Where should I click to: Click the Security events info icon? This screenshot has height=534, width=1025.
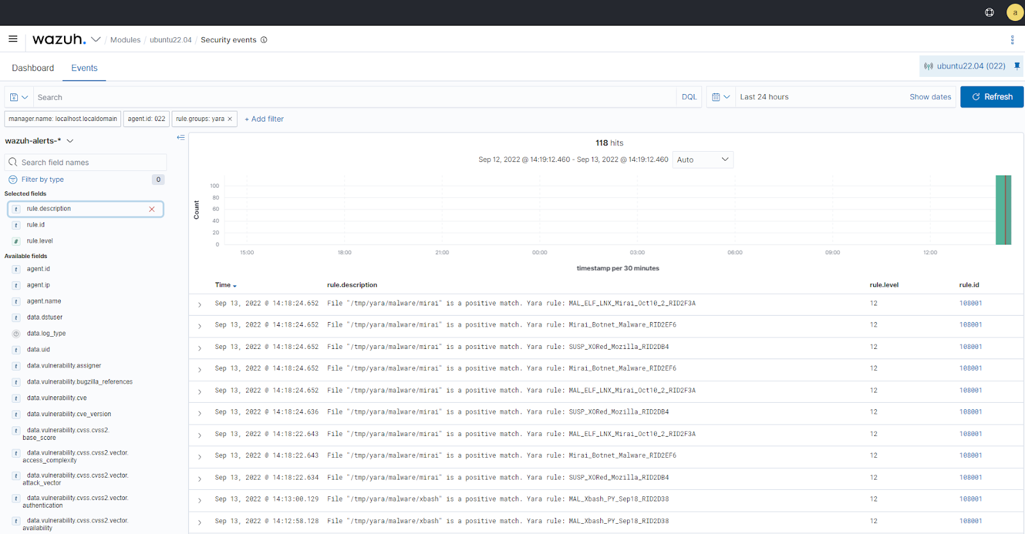(x=264, y=40)
